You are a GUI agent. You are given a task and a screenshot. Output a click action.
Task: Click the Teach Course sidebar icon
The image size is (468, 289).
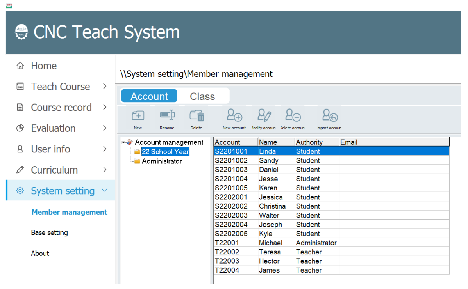tap(20, 87)
